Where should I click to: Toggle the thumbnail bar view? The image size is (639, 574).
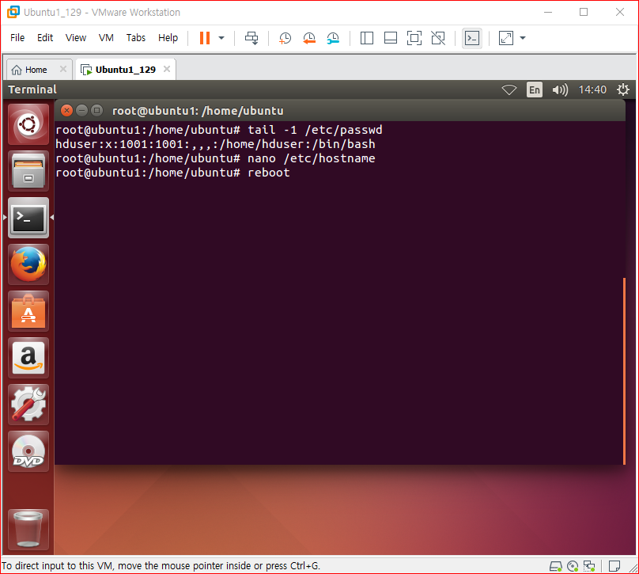coord(391,38)
